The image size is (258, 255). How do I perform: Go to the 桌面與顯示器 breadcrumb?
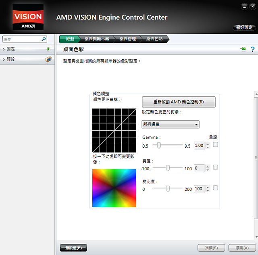coord(97,39)
